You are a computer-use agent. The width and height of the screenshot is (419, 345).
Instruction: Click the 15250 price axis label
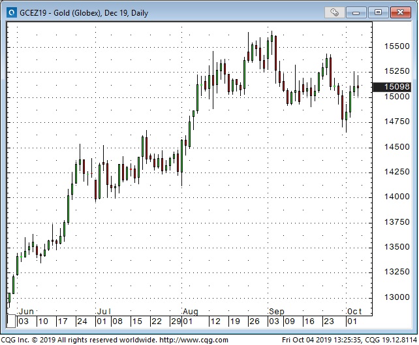click(397, 71)
